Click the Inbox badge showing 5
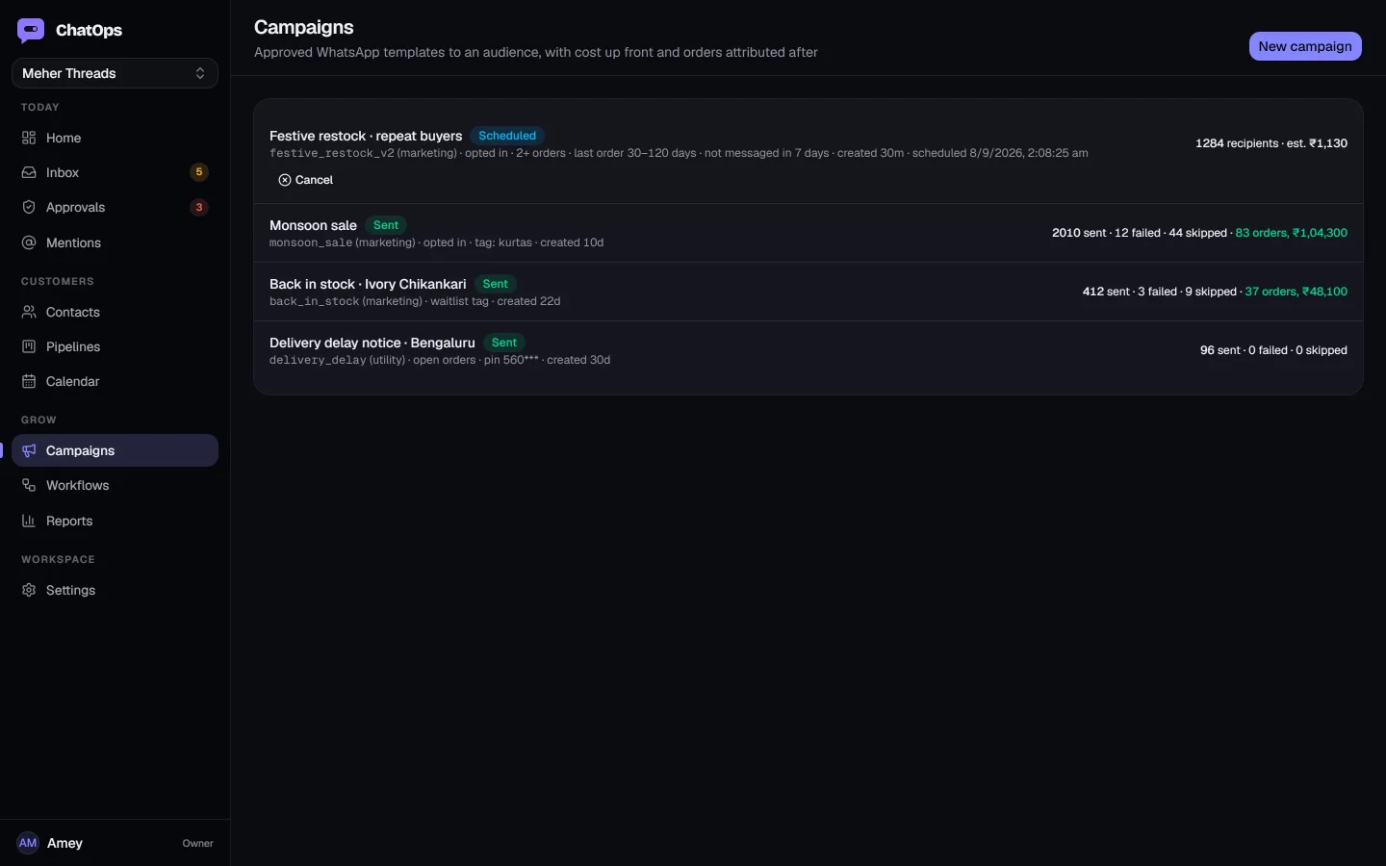 [199, 172]
